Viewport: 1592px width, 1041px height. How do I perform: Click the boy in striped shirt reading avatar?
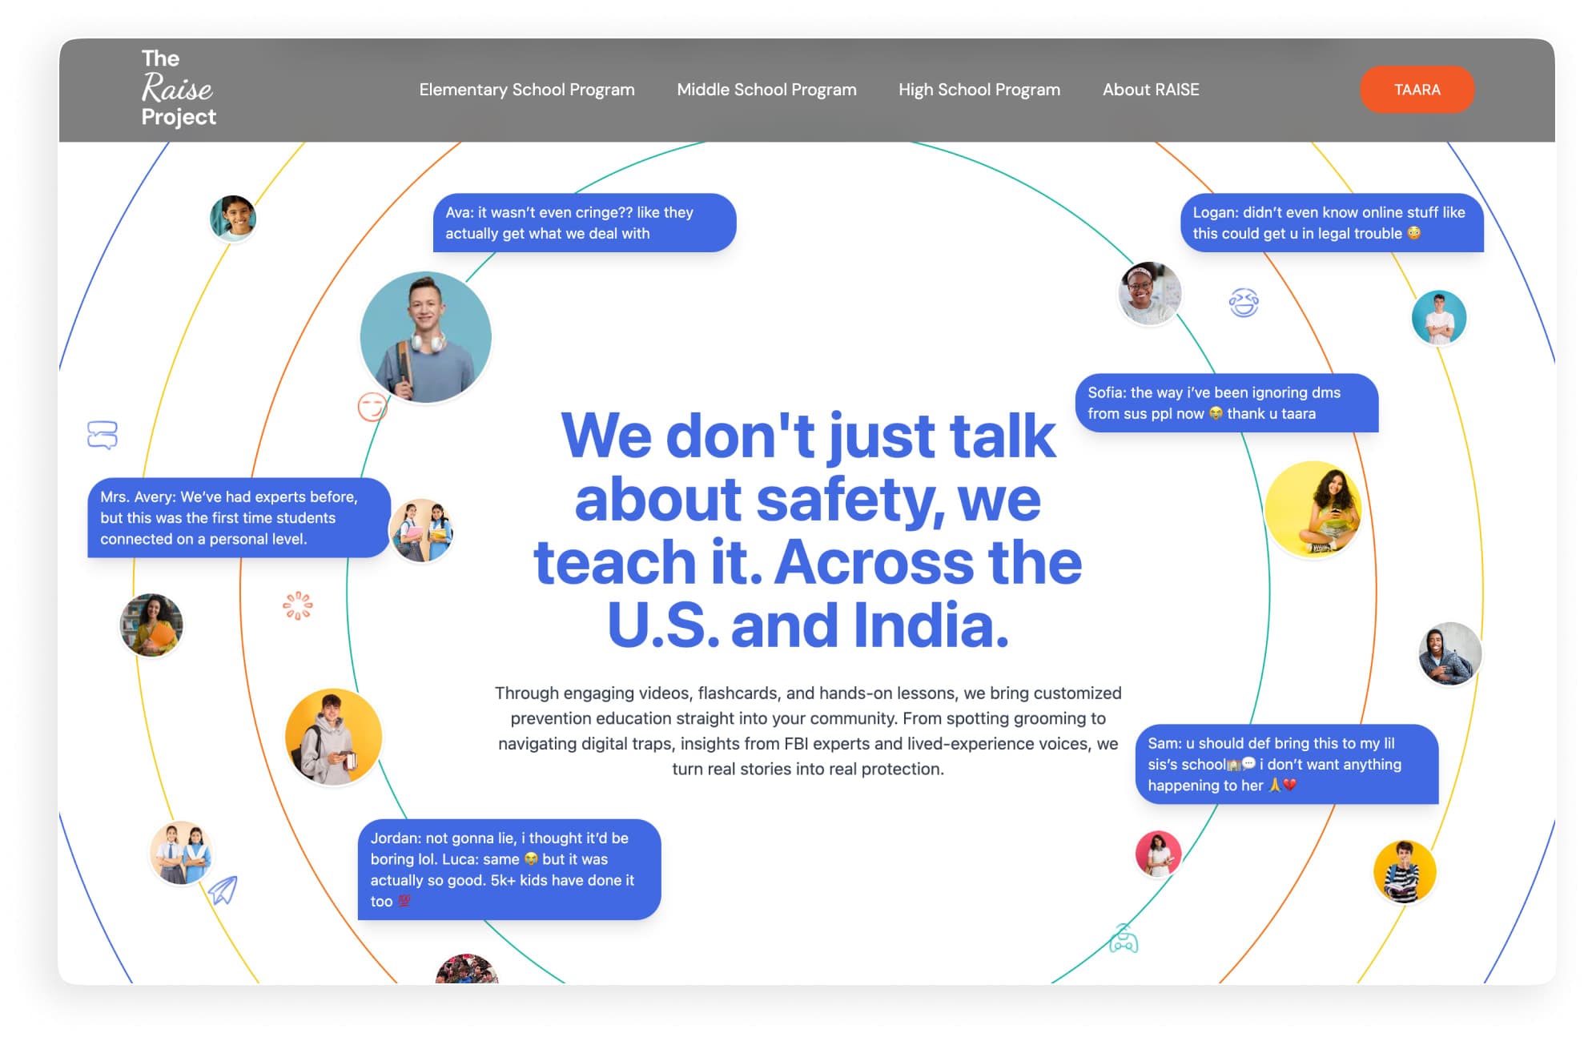tap(1405, 871)
